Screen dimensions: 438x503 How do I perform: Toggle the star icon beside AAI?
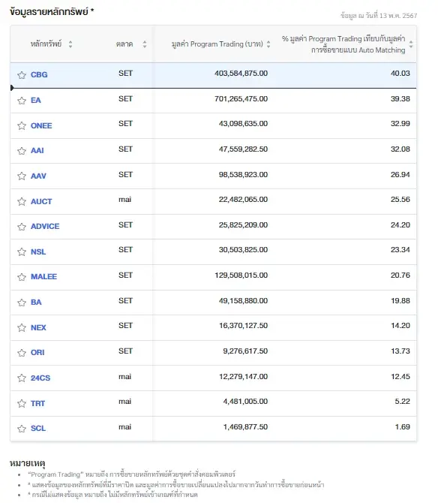pos(22,151)
